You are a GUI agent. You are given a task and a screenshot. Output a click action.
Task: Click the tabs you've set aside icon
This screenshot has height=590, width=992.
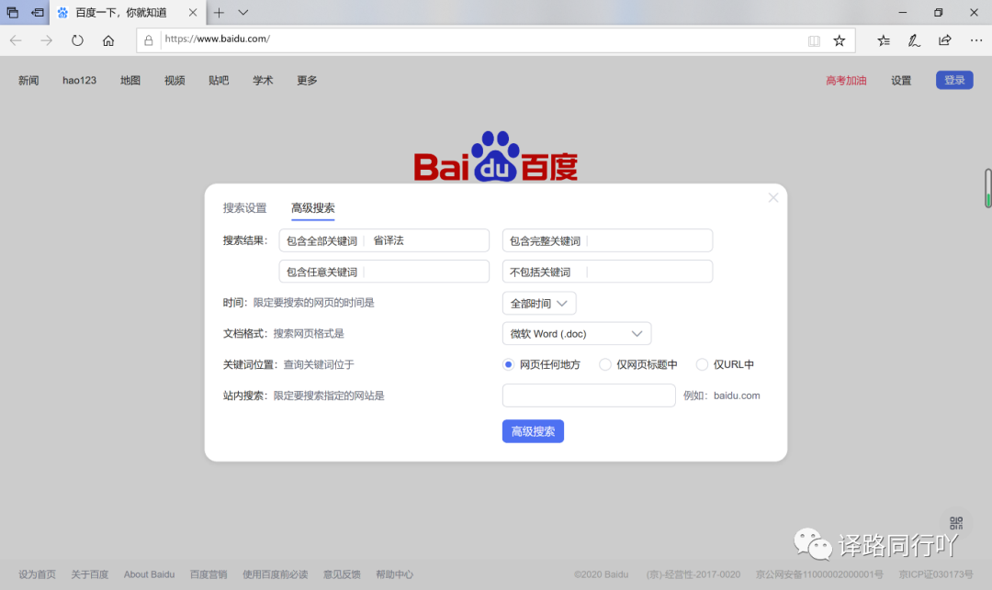13,13
